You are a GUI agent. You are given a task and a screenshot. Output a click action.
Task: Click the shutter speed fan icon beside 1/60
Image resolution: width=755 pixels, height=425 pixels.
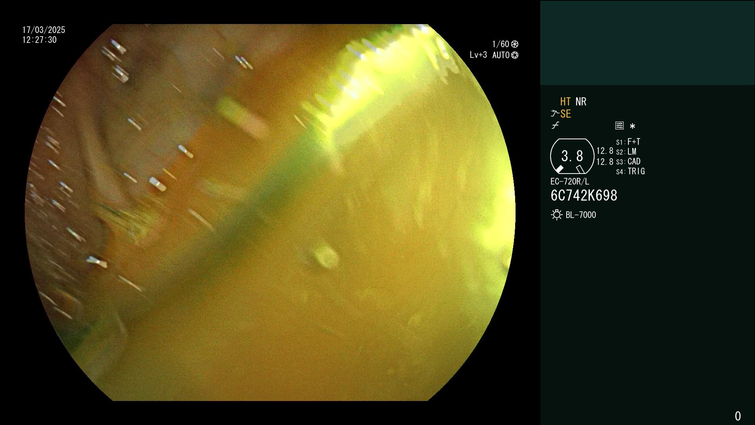(x=515, y=44)
